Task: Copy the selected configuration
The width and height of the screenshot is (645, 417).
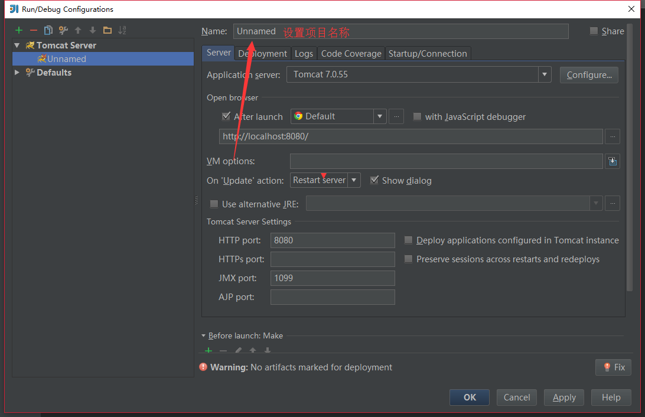Action: point(48,30)
